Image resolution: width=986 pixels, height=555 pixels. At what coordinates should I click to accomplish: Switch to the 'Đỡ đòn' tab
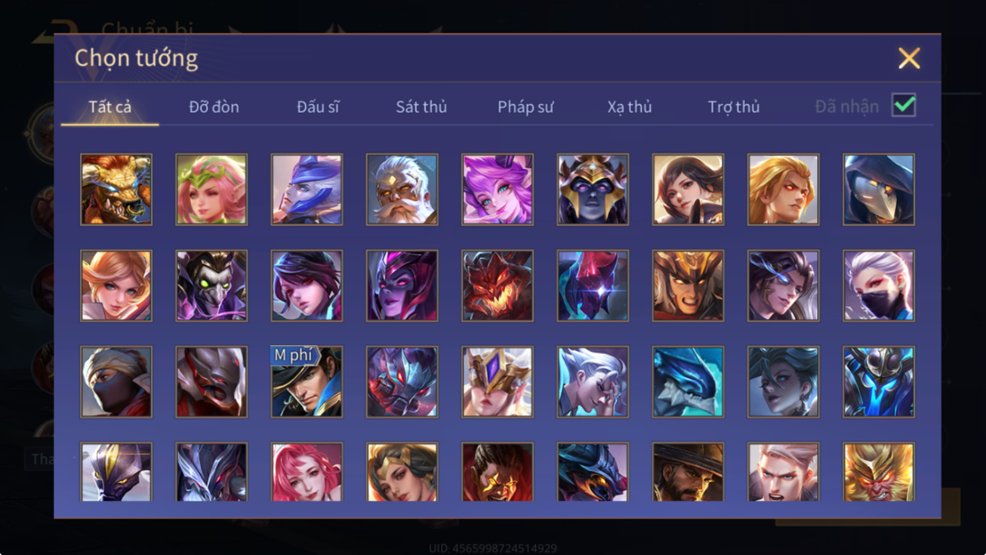click(x=214, y=107)
